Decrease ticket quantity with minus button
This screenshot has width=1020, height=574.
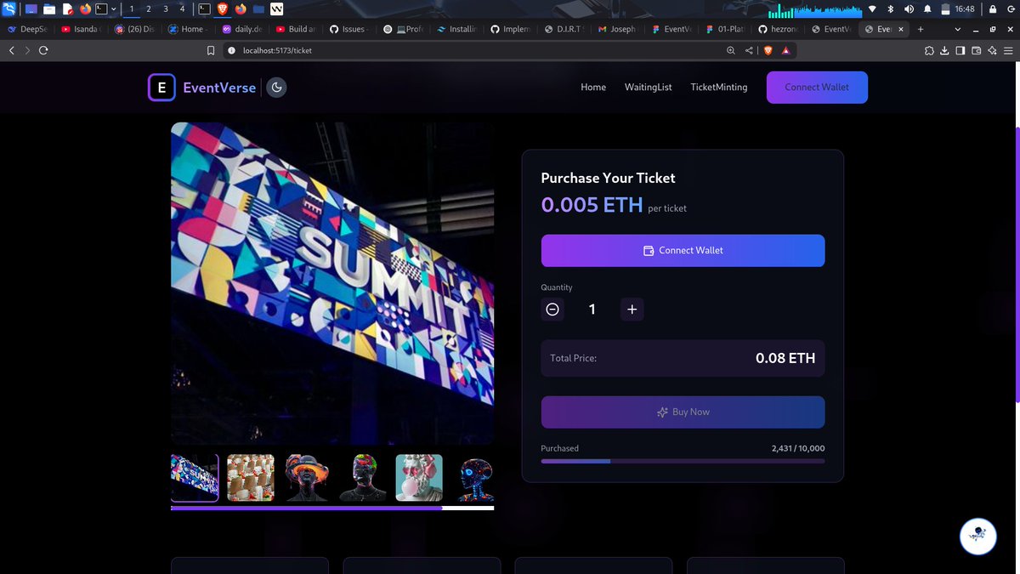pyautogui.click(x=552, y=310)
